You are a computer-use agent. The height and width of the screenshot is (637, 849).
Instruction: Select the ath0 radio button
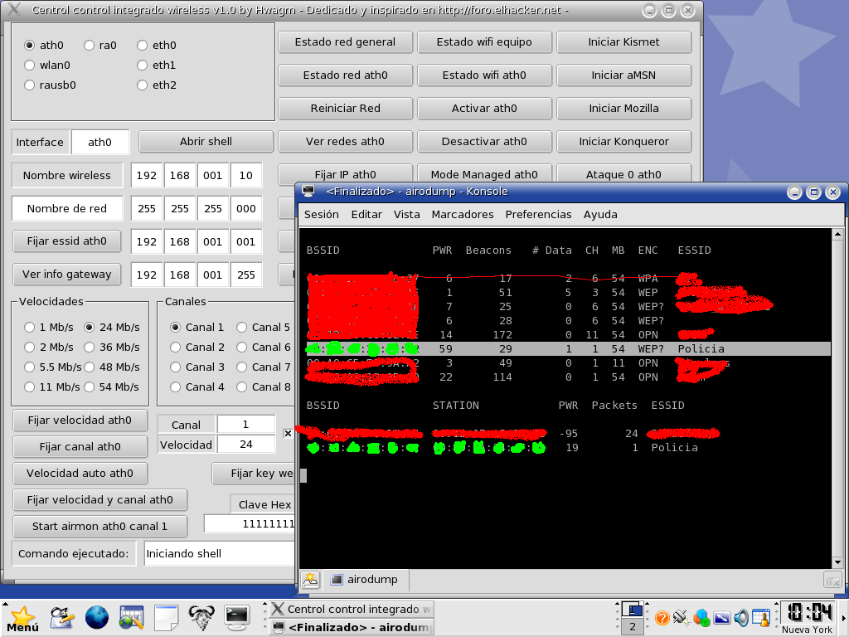(30, 46)
